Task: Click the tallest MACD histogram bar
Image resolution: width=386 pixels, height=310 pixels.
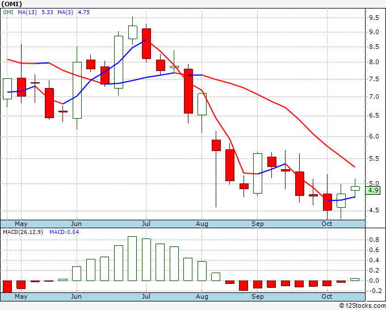Action: [x=132, y=258]
